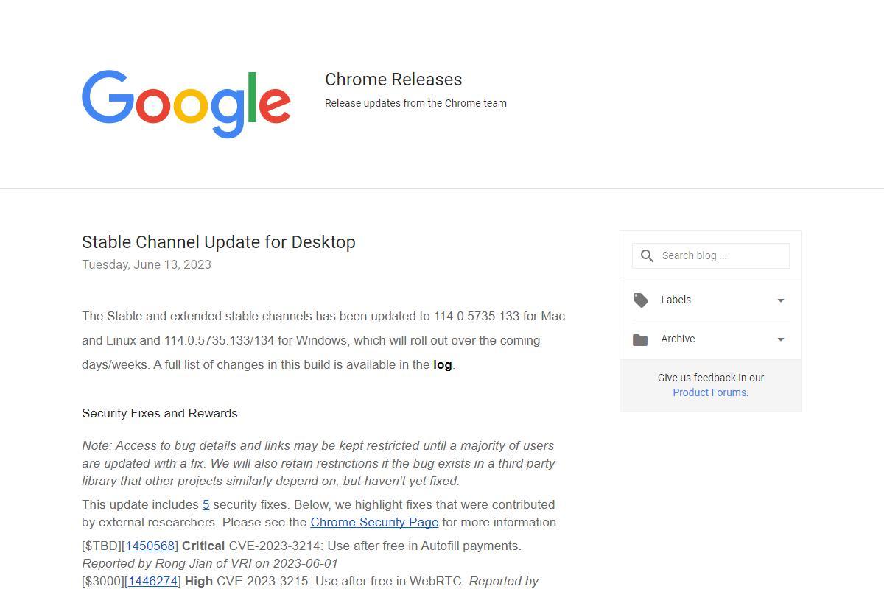Screen dimensions: 884x589
Task: Click the Labels text in sidebar
Action: pos(676,300)
